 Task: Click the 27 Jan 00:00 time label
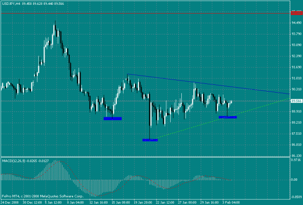(188, 202)
